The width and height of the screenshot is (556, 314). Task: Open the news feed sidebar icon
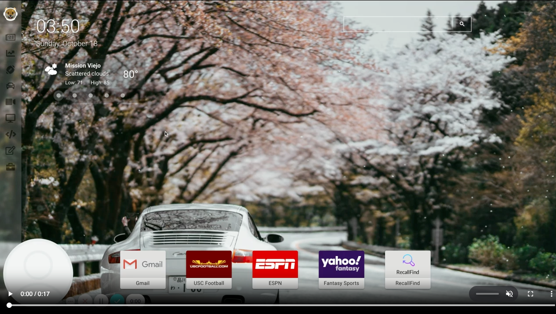[10, 37]
